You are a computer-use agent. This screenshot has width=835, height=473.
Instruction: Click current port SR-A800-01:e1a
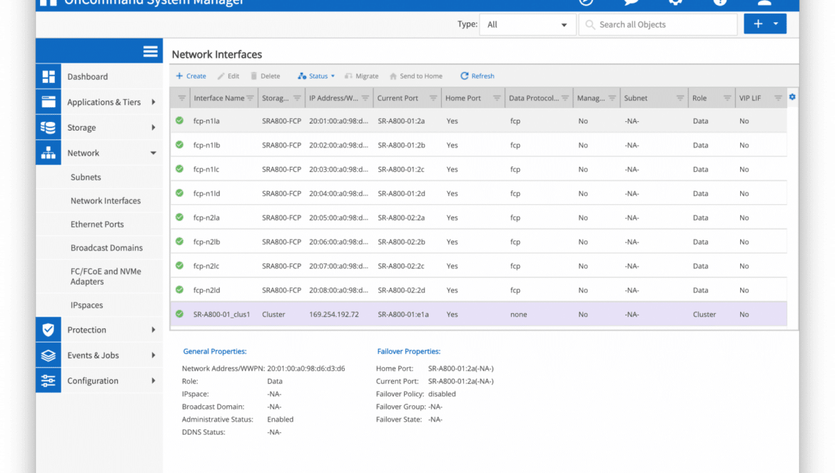(403, 315)
